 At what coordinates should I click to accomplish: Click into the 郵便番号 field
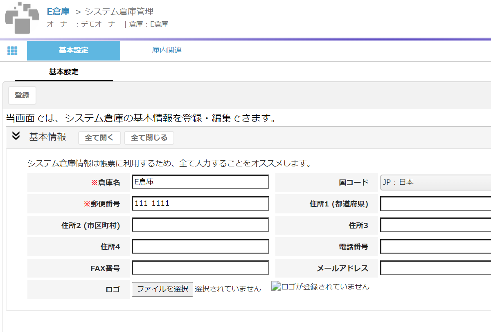click(200, 204)
